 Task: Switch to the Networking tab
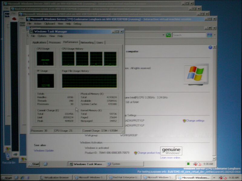click(87, 43)
